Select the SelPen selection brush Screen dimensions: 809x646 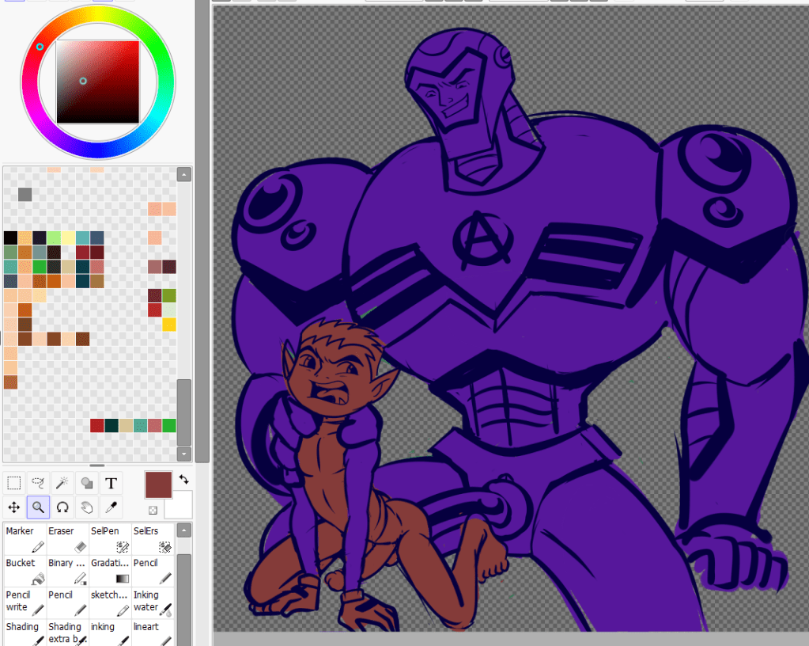pos(110,538)
